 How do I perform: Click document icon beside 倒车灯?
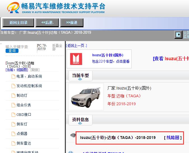tap(13, 124)
